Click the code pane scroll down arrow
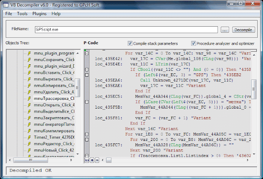This screenshot has height=179, width=263. [254, 154]
